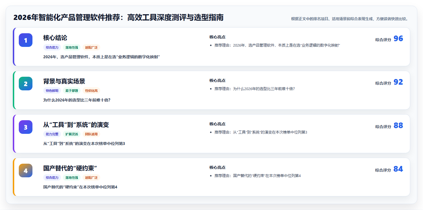
Task: Click 综合评分 label beside score 96
Action: click(383, 40)
